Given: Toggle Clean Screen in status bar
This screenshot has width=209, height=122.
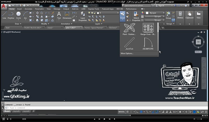Looking at the screenshot, I should tap(202, 112).
